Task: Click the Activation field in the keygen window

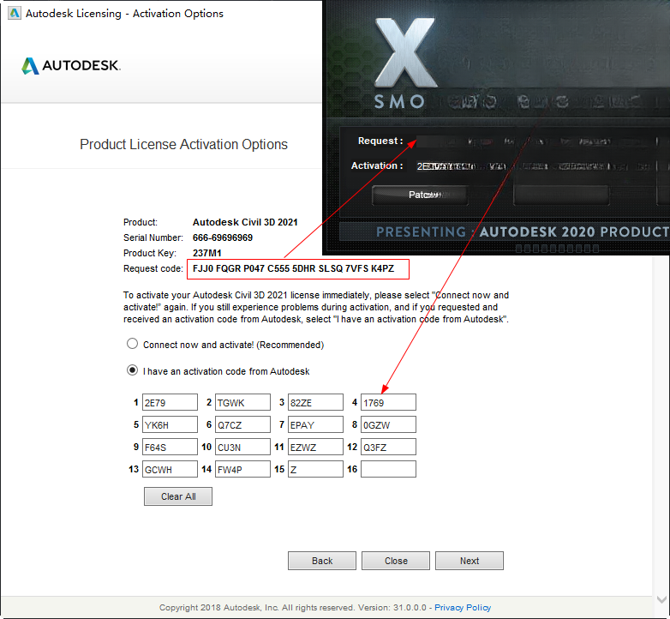Action: point(536,165)
